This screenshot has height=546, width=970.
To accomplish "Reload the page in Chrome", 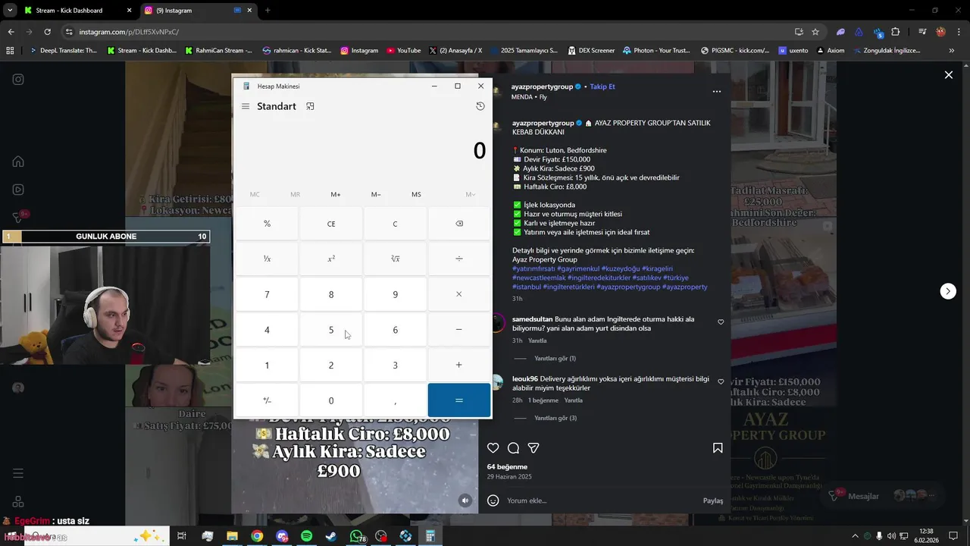I will 47,32.
